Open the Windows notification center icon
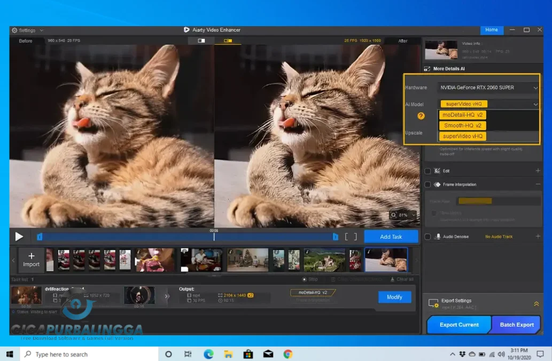This screenshot has width=552, height=361. pyautogui.click(x=540, y=354)
